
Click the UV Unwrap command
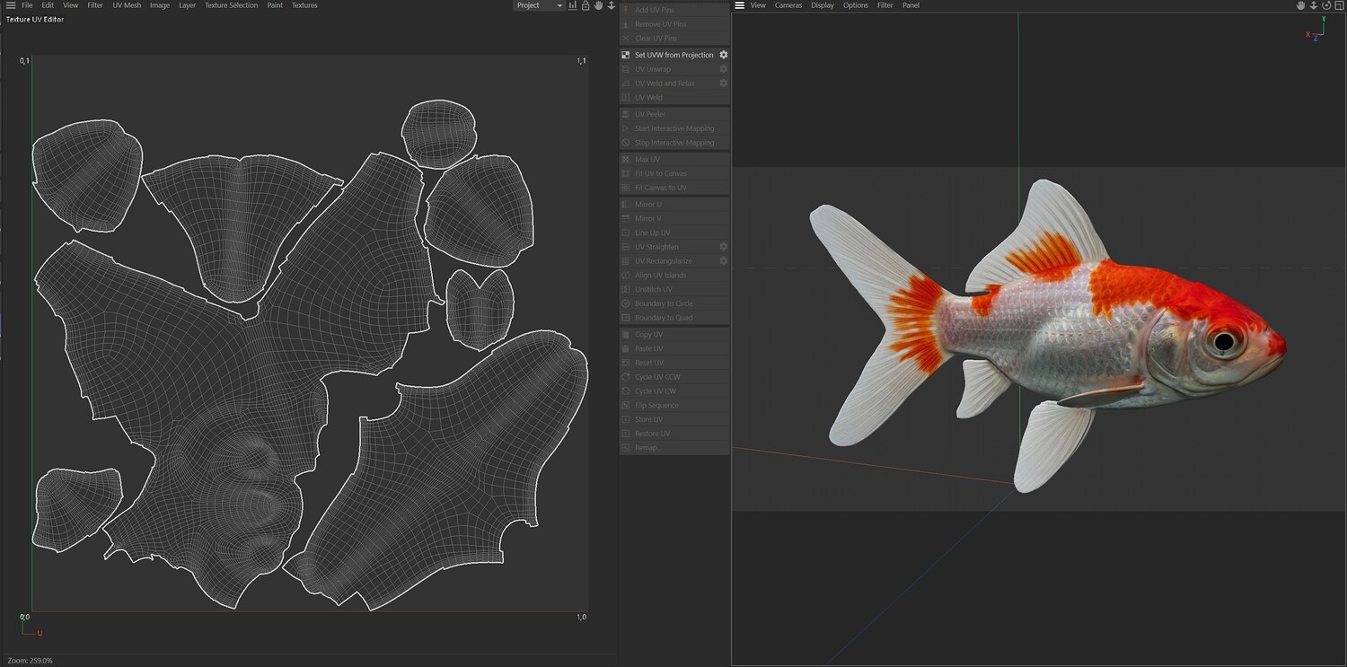coord(674,69)
